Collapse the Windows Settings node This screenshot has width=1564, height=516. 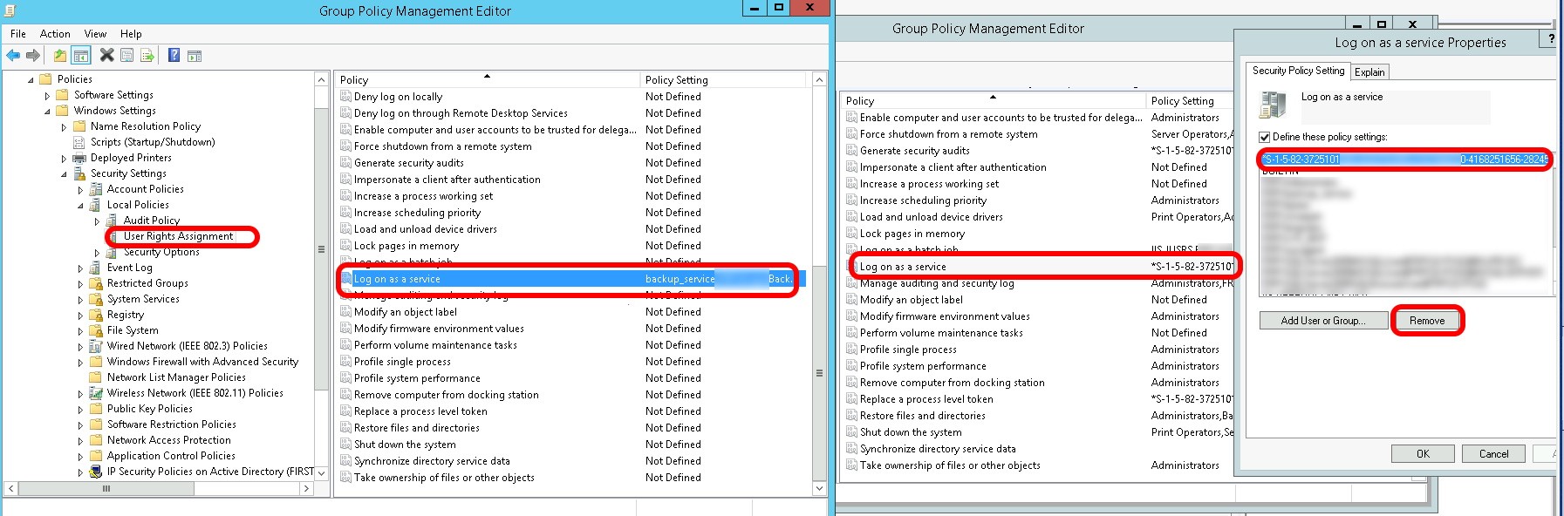(x=47, y=112)
